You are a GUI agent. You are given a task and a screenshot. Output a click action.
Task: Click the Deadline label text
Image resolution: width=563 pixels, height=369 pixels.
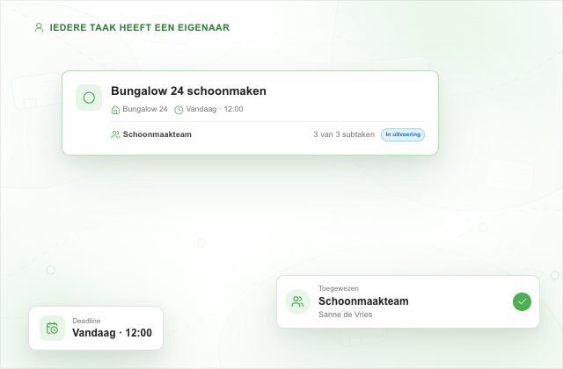pyautogui.click(x=86, y=321)
